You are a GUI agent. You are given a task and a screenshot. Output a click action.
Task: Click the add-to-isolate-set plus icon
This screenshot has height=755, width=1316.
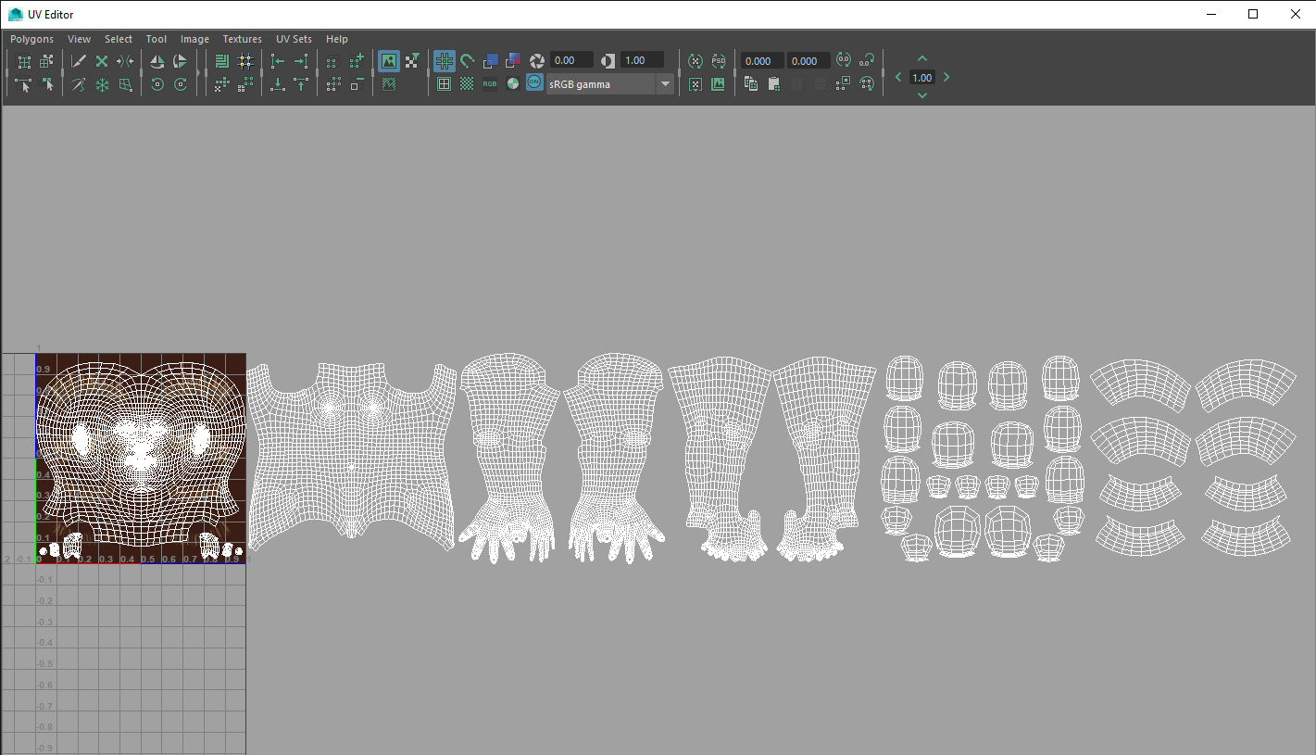(357, 61)
